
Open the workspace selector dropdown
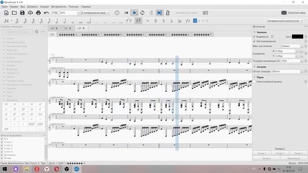pos(285,21)
